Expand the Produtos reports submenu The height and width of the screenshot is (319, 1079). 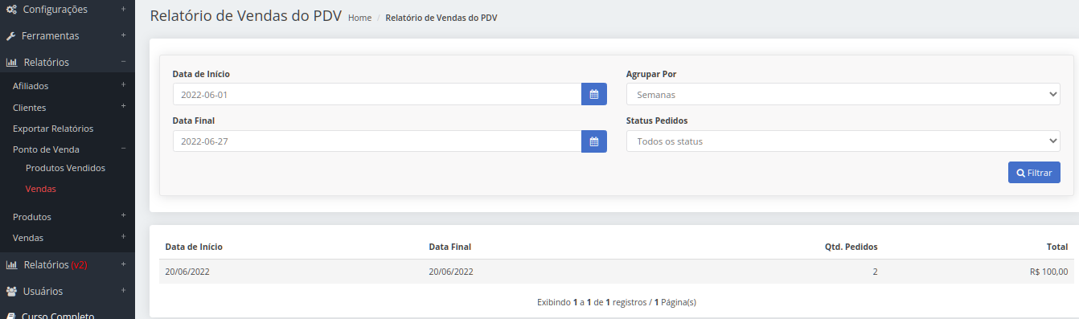pos(123,215)
